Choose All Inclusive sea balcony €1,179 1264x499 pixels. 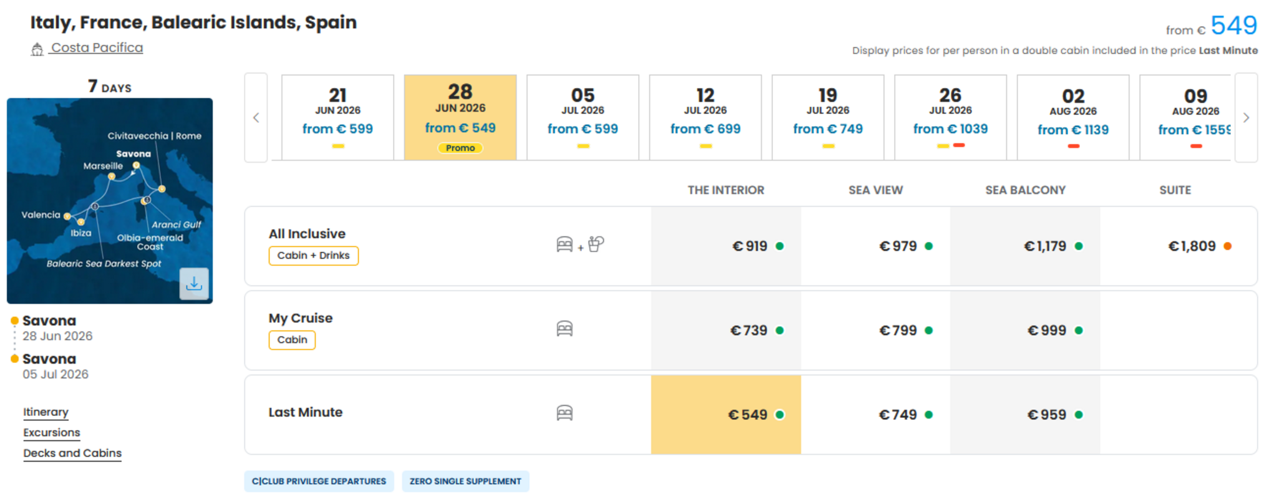[x=1026, y=246]
